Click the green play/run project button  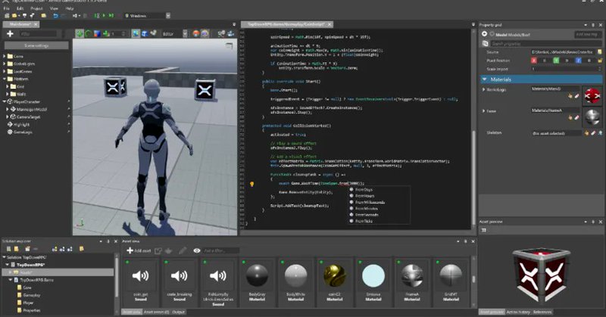click(x=104, y=16)
